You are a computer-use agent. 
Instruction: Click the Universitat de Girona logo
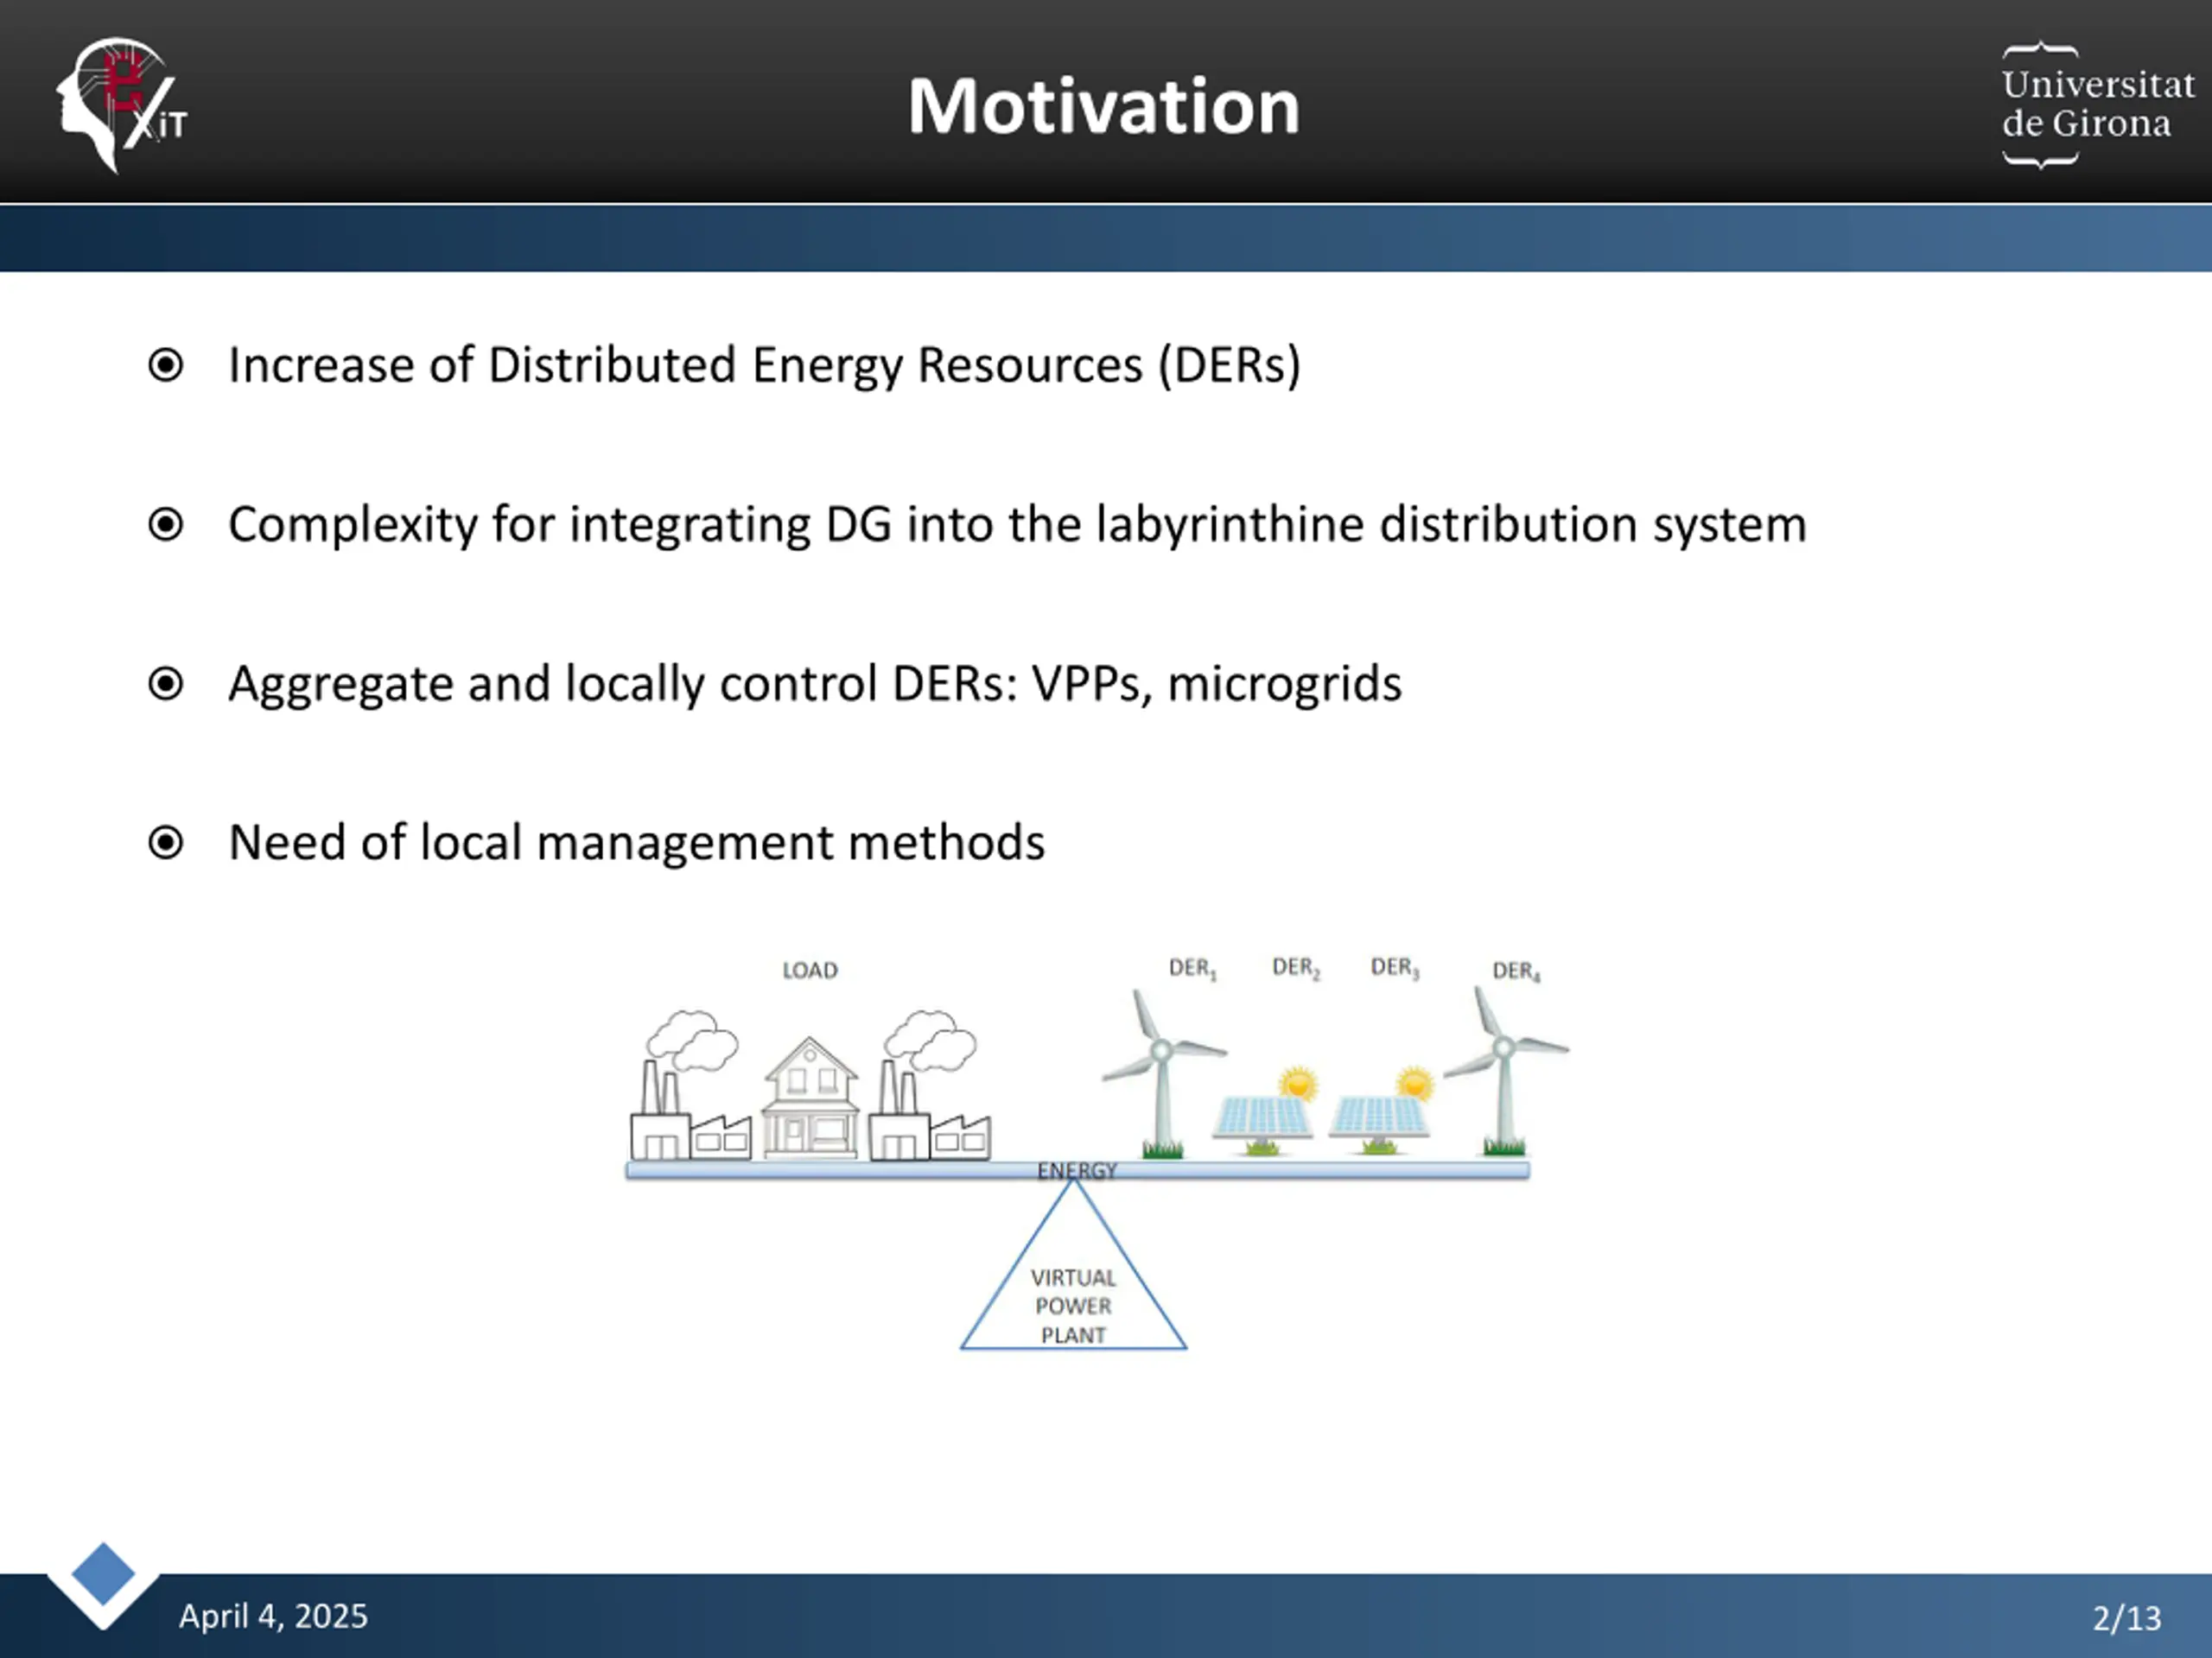(x=2097, y=105)
